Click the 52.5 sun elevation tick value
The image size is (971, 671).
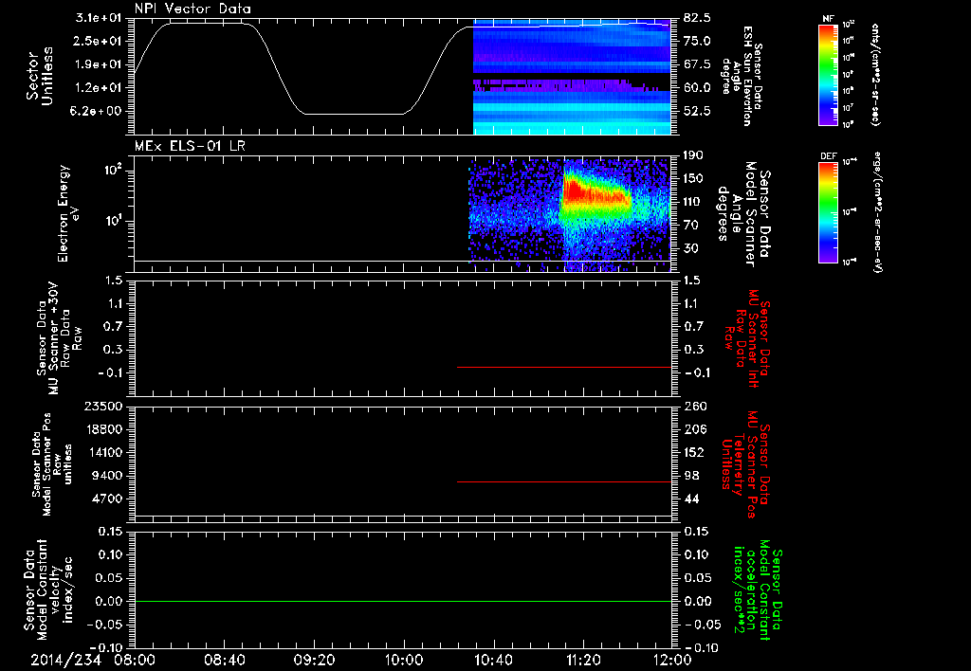[697, 112]
